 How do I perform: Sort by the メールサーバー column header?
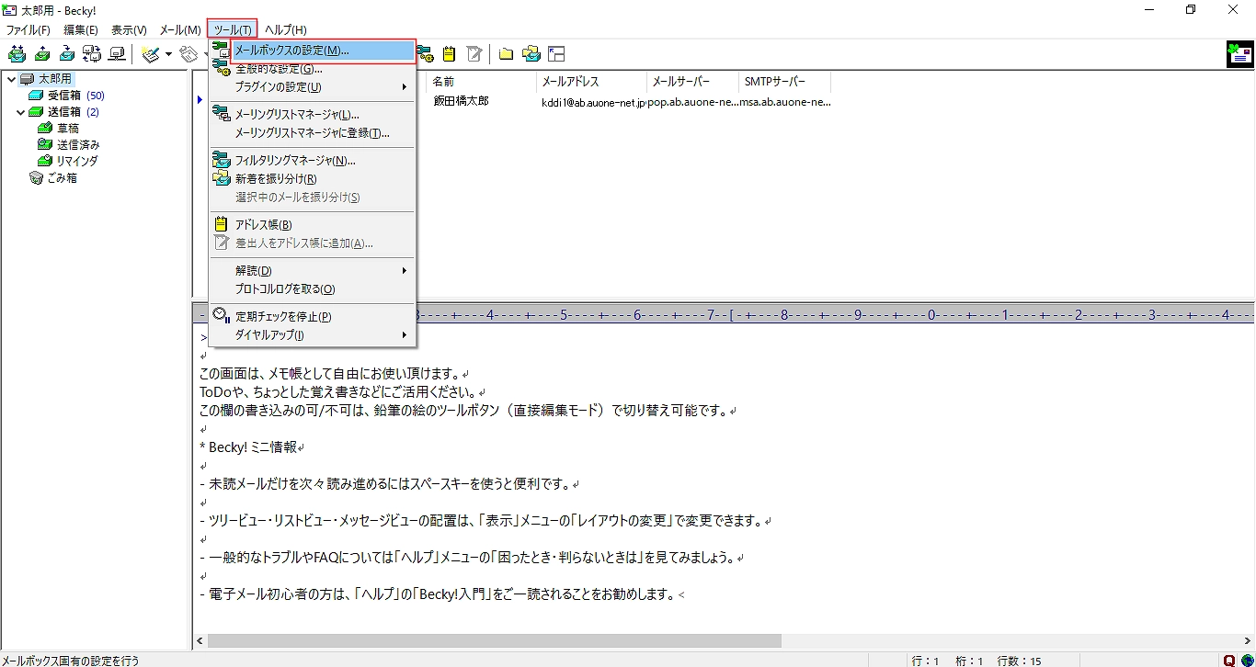pos(692,82)
